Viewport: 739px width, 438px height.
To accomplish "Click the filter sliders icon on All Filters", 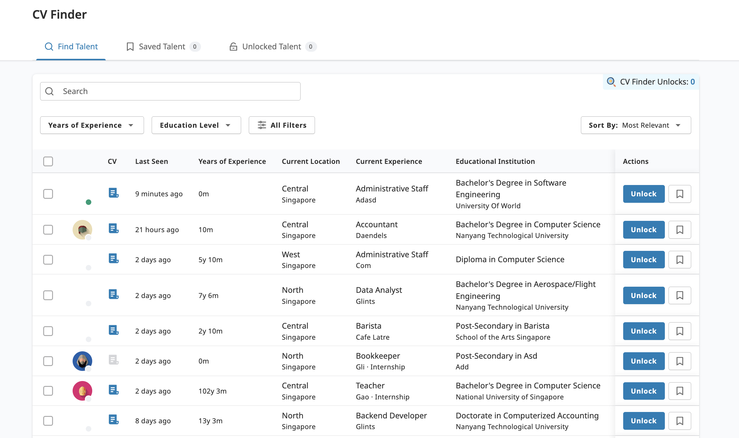I will click(262, 125).
